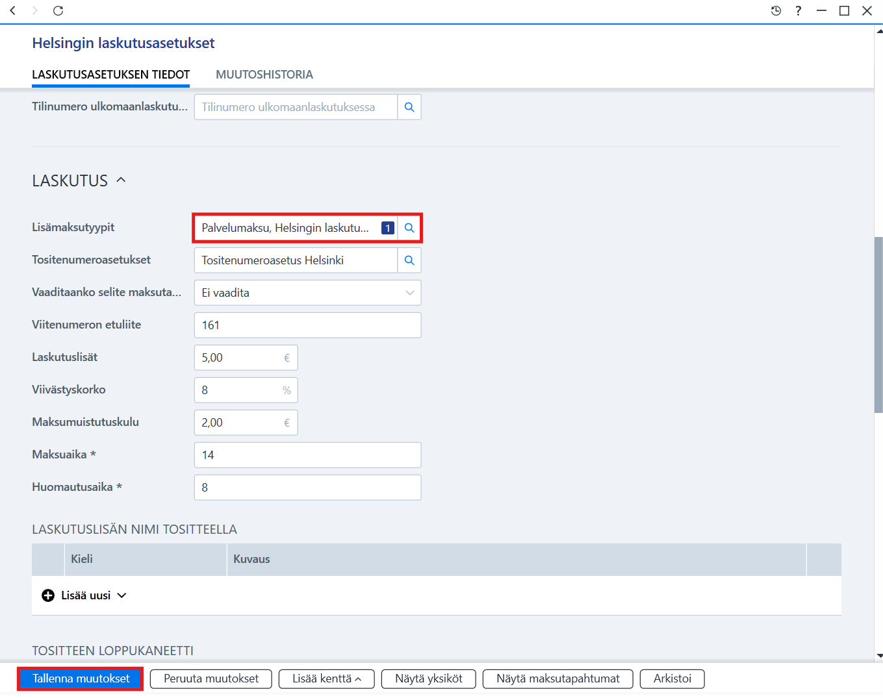
Task: Click the Huomautusaika field
Action: point(307,488)
